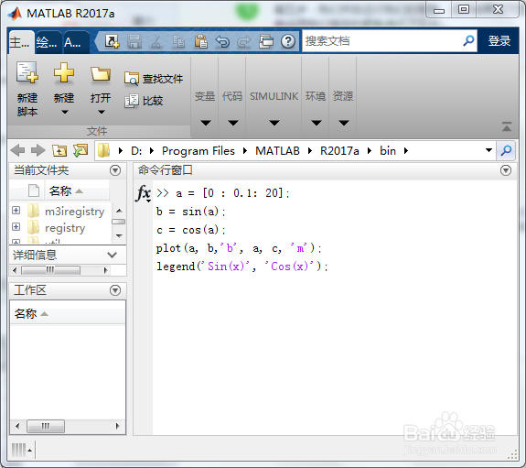526x468 pixels.
Task: Click the Find Files (查找文件) button
Action: point(154,79)
